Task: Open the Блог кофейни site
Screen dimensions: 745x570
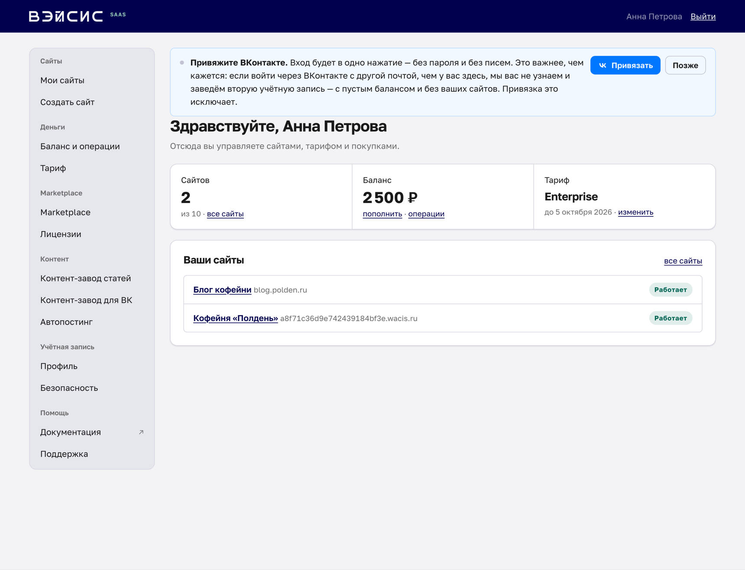Action: point(222,290)
